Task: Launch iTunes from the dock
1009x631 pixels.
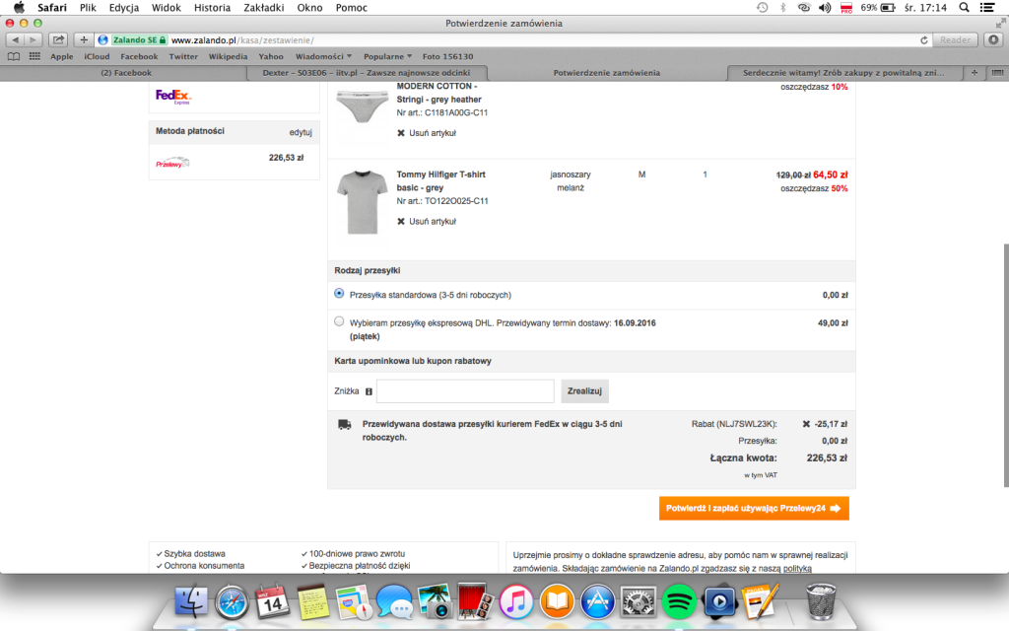Action: click(516, 600)
